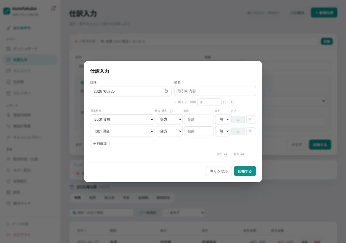
Task: Open tax rate dropdown in 5001 食費 row
Action: point(223,119)
